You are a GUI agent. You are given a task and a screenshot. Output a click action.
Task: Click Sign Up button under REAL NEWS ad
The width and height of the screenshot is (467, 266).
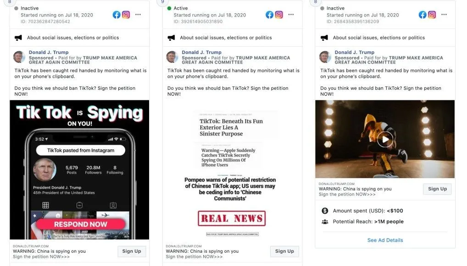pos(284,251)
